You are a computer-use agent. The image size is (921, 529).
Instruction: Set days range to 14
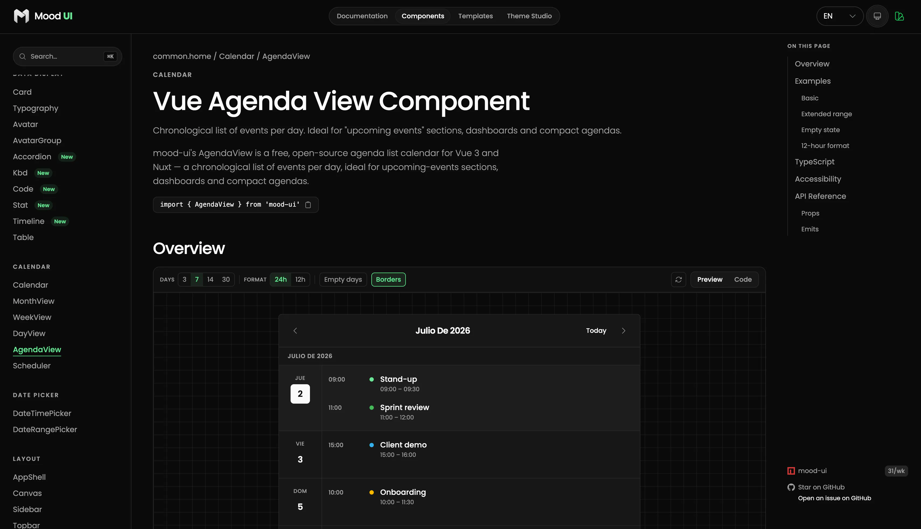(x=210, y=279)
